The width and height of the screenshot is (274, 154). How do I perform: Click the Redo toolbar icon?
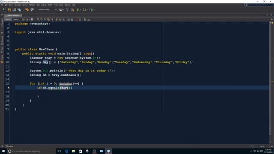click(x=32, y=10)
